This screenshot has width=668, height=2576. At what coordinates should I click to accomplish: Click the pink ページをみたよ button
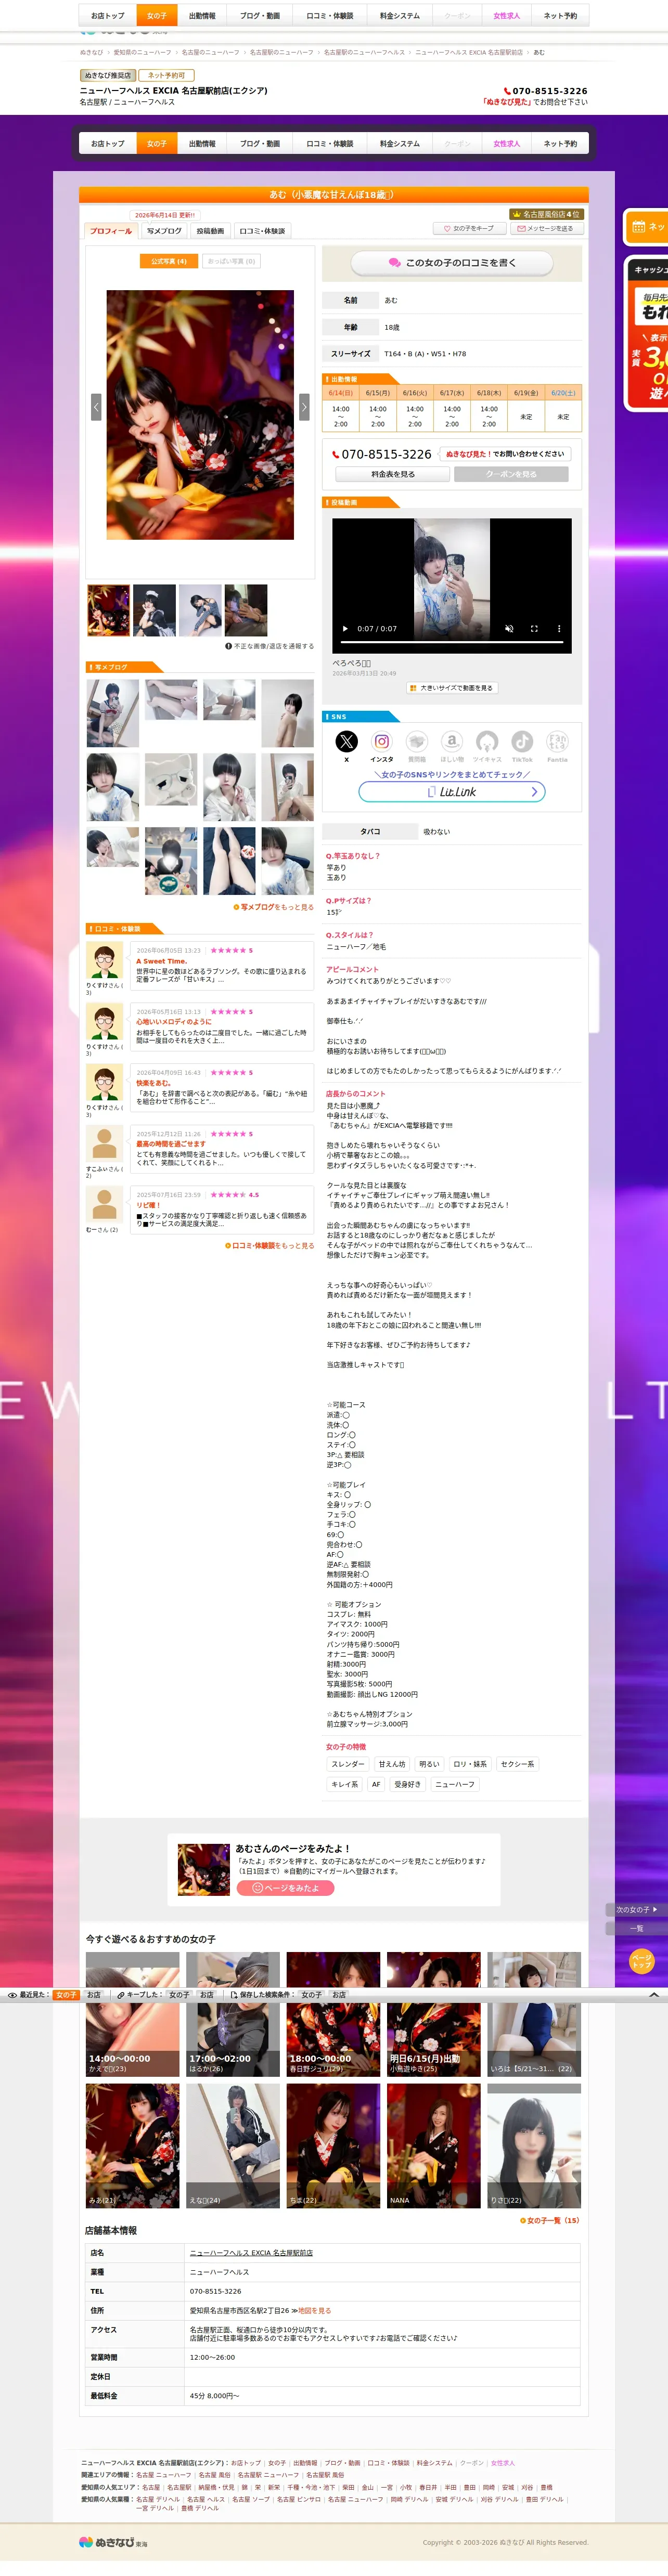pos(285,1889)
